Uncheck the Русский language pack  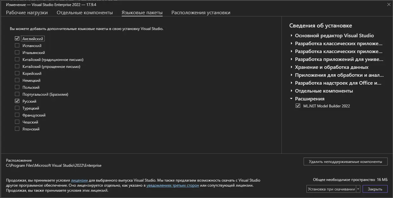[x=17, y=101]
